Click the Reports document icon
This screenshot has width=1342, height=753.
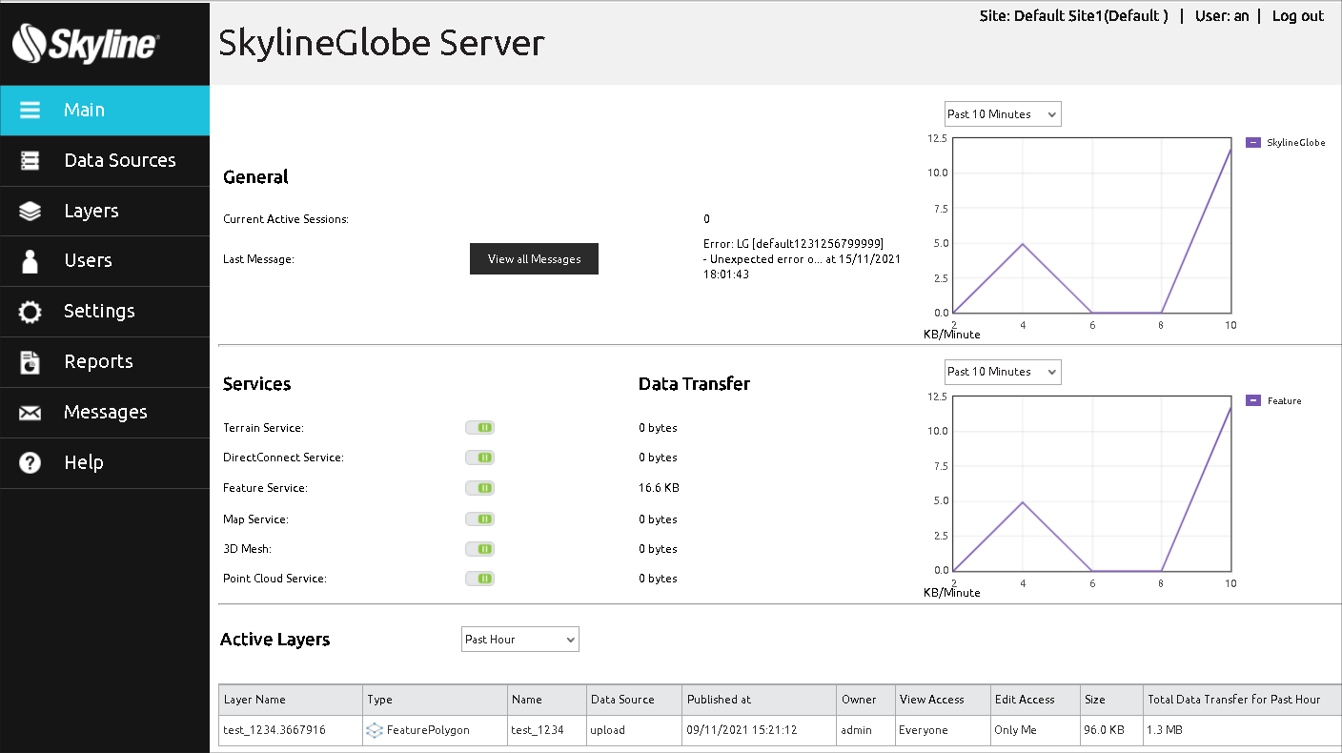pos(30,362)
